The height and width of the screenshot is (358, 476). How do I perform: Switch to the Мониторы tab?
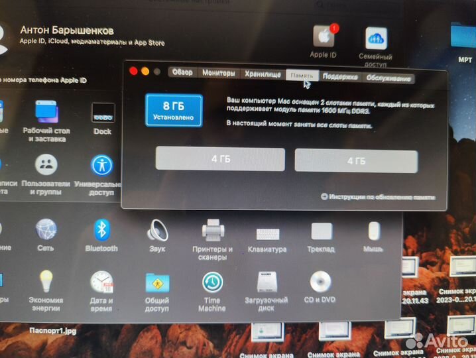click(219, 73)
